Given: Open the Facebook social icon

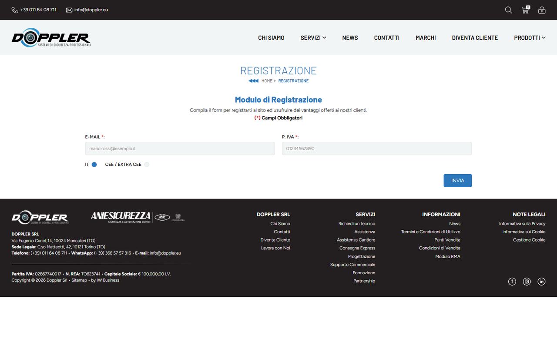Looking at the screenshot, I should pos(512,282).
